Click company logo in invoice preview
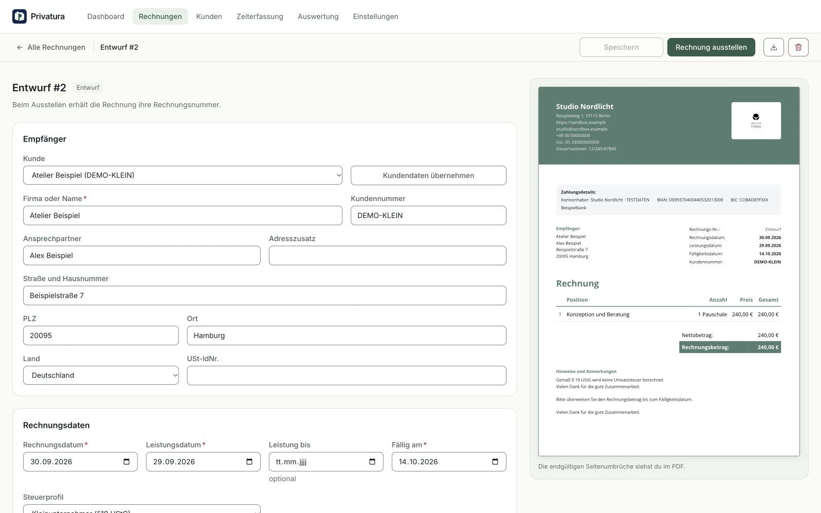The width and height of the screenshot is (821, 513). click(x=756, y=121)
